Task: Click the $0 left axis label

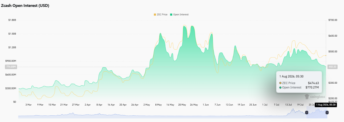Action: 15,102
